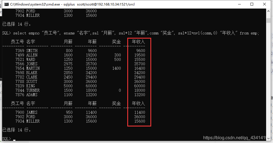
Task: Click WARD's bonus value 500
Action: (x=117, y=59)
